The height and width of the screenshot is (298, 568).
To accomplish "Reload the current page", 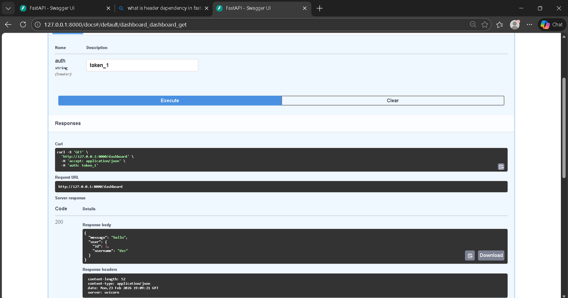I will click(x=23, y=25).
